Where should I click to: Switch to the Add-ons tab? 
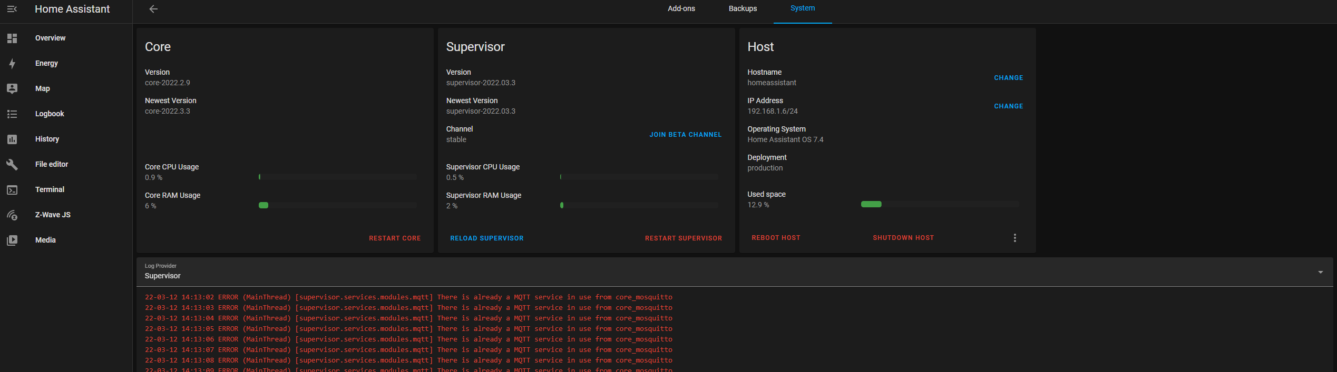pyautogui.click(x=681, y=9)
